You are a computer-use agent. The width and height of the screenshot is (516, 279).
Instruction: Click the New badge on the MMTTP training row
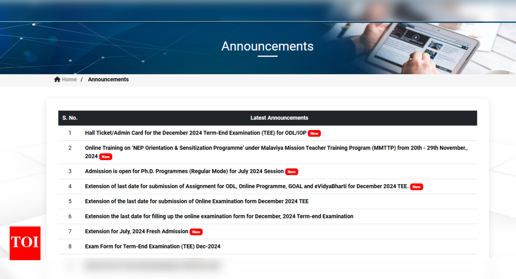tap(106, 157)
